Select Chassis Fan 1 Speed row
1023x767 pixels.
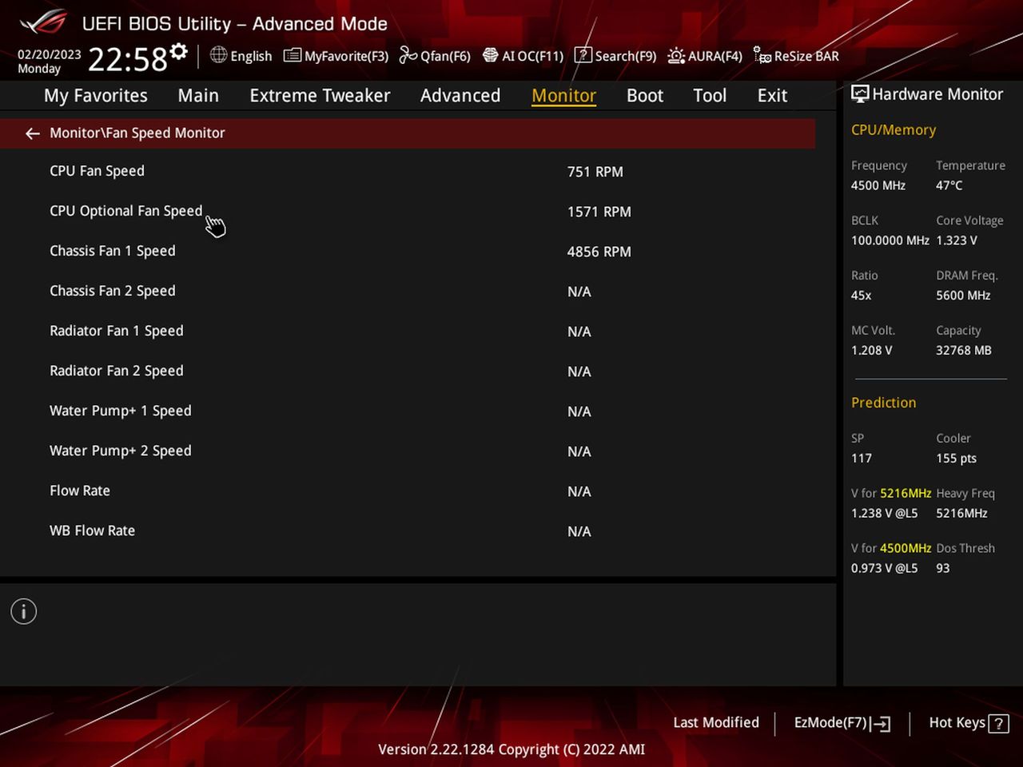click(408, 251)
